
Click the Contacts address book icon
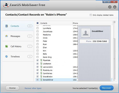point(7,26)
